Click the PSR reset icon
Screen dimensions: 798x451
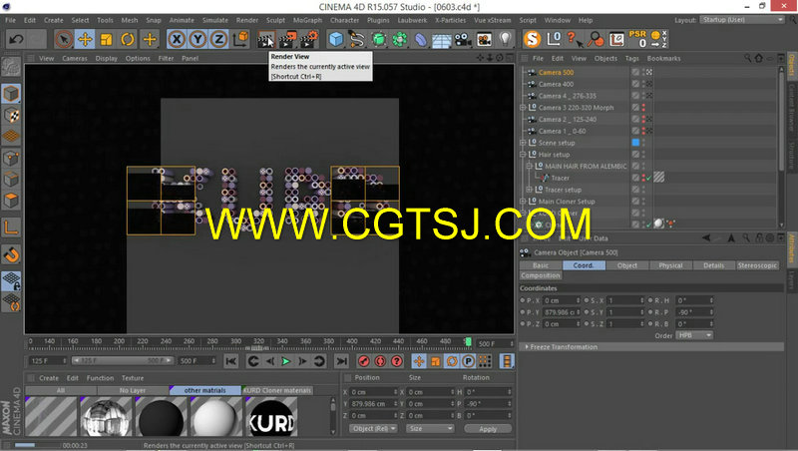tap(637, 39)
